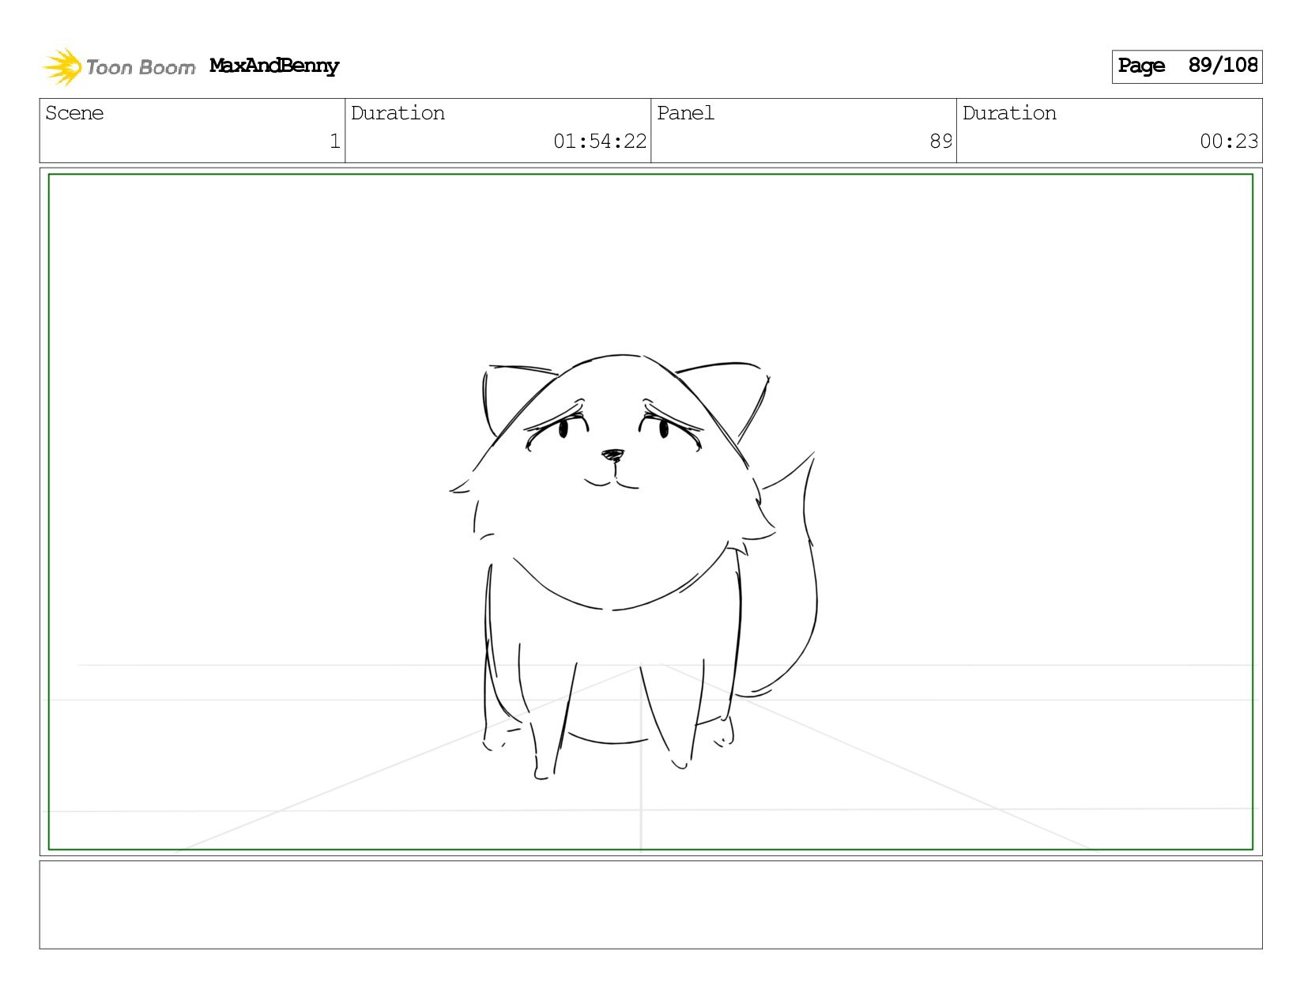This screenshot has height=1008, width=1304.
Task: Click the Toon Boom logo icon
Action: (x=62, y=66)
